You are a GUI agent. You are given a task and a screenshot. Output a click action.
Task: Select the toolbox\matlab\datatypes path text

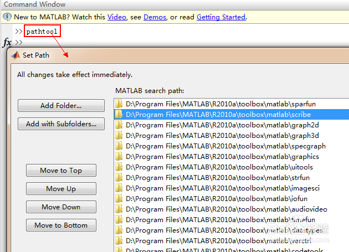224,230
